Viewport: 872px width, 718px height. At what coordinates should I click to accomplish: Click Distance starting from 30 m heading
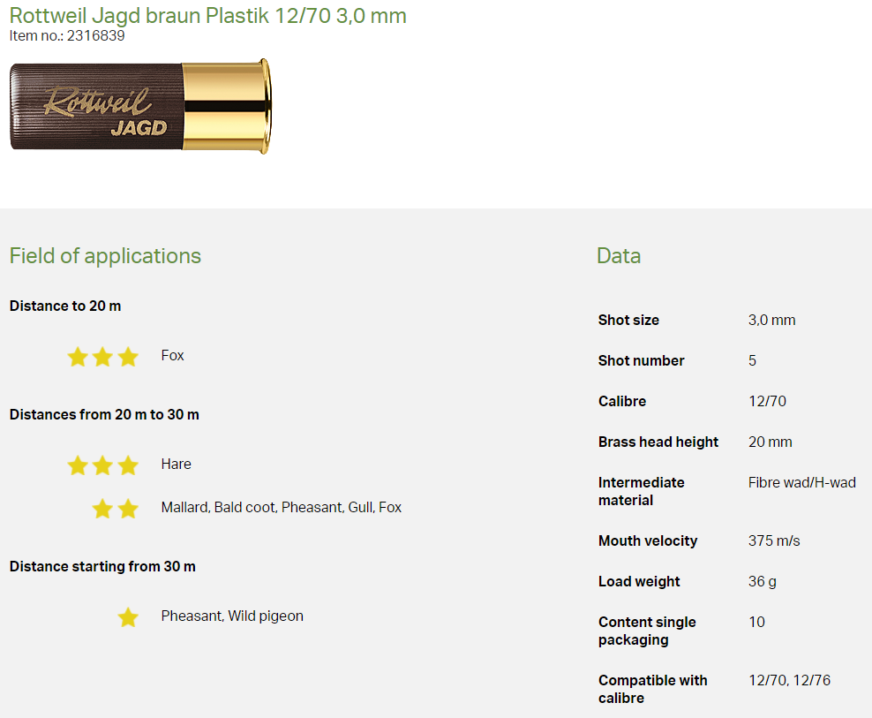[102, 567]
